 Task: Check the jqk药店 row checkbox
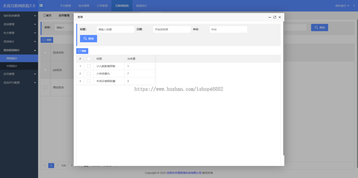tap(45, 70)
